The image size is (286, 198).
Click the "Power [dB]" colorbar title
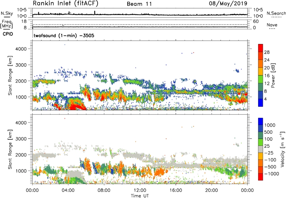[273, 75]
